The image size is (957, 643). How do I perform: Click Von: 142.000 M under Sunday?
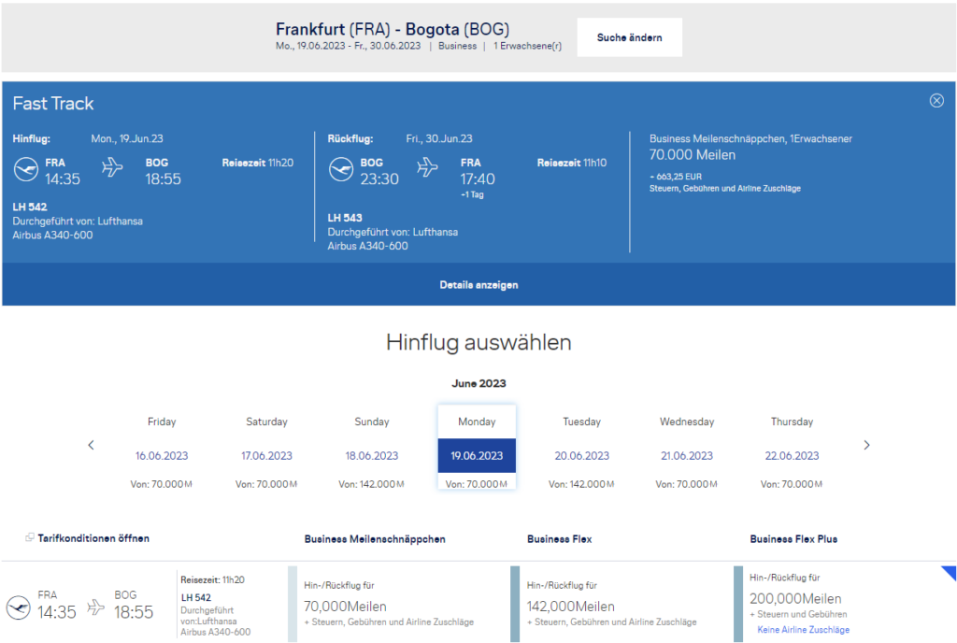click(x=371, y=484)
